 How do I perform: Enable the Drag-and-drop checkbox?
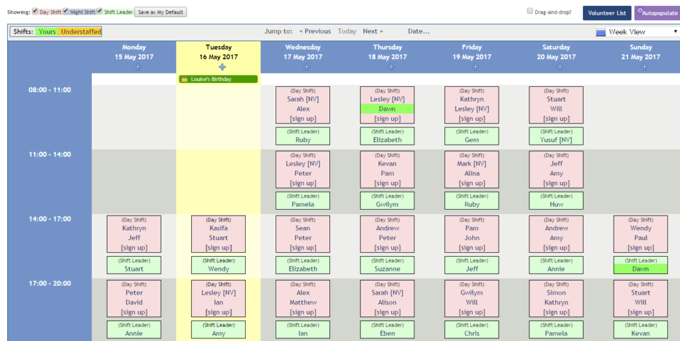click(529, 11)
